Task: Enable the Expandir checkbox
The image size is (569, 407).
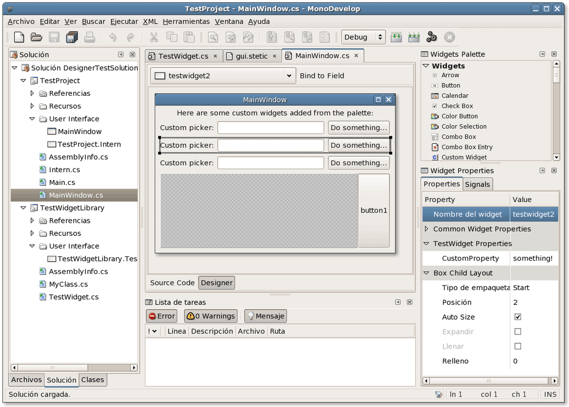Action: [x=517, y=331]
